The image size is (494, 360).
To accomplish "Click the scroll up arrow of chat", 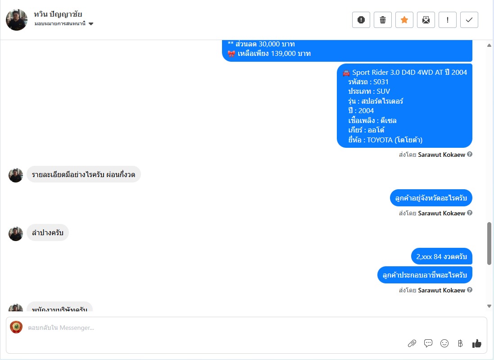I will point(489,46).
